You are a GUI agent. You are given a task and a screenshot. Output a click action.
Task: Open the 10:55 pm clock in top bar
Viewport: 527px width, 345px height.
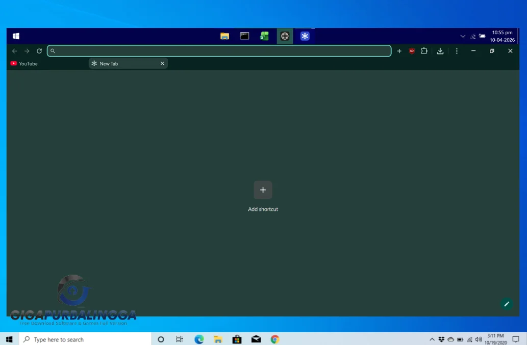pyautogui.click(x=502, y=36)
